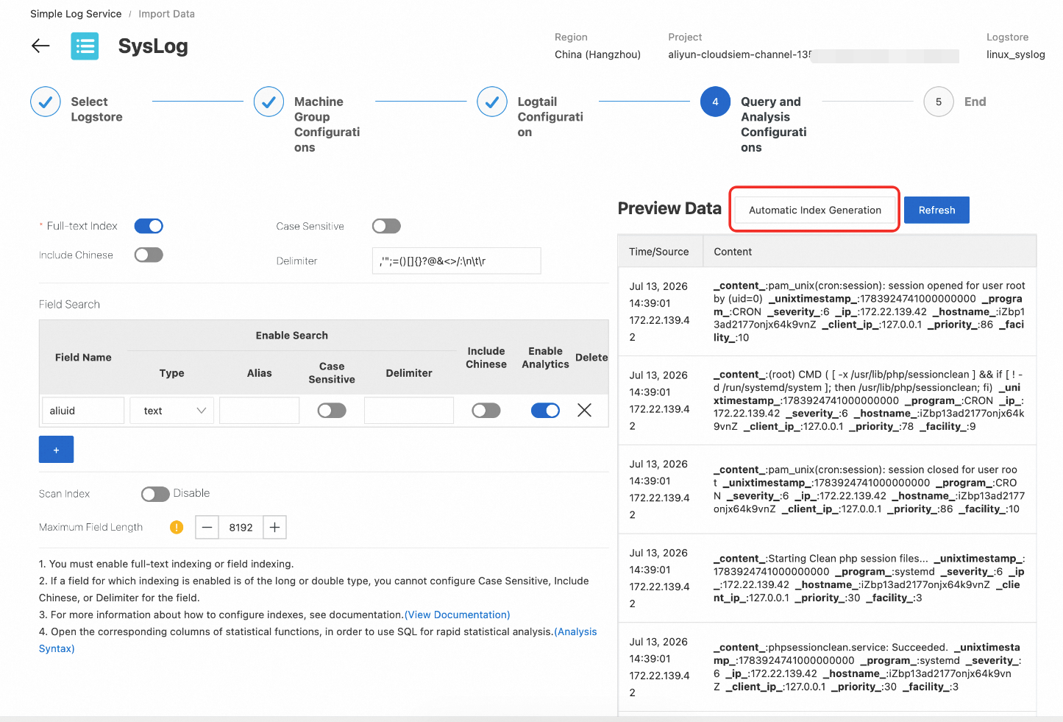Click step 4 Query and Analysis circle

[715, 102]
